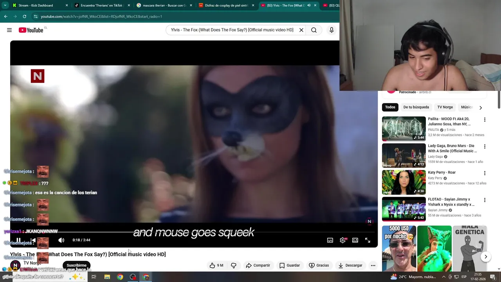Screen dimensions: 501x282
Task: Open Katy Perry - Roar thumbnail
Action: (404, 182)
